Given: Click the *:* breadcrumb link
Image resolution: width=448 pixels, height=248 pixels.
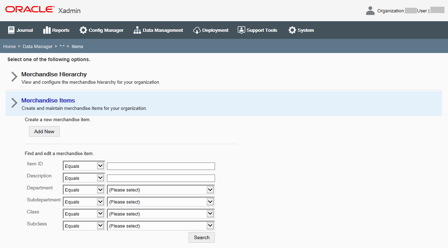Looking at the screenshot, I should pyautogui.click(x=62, y=46).
